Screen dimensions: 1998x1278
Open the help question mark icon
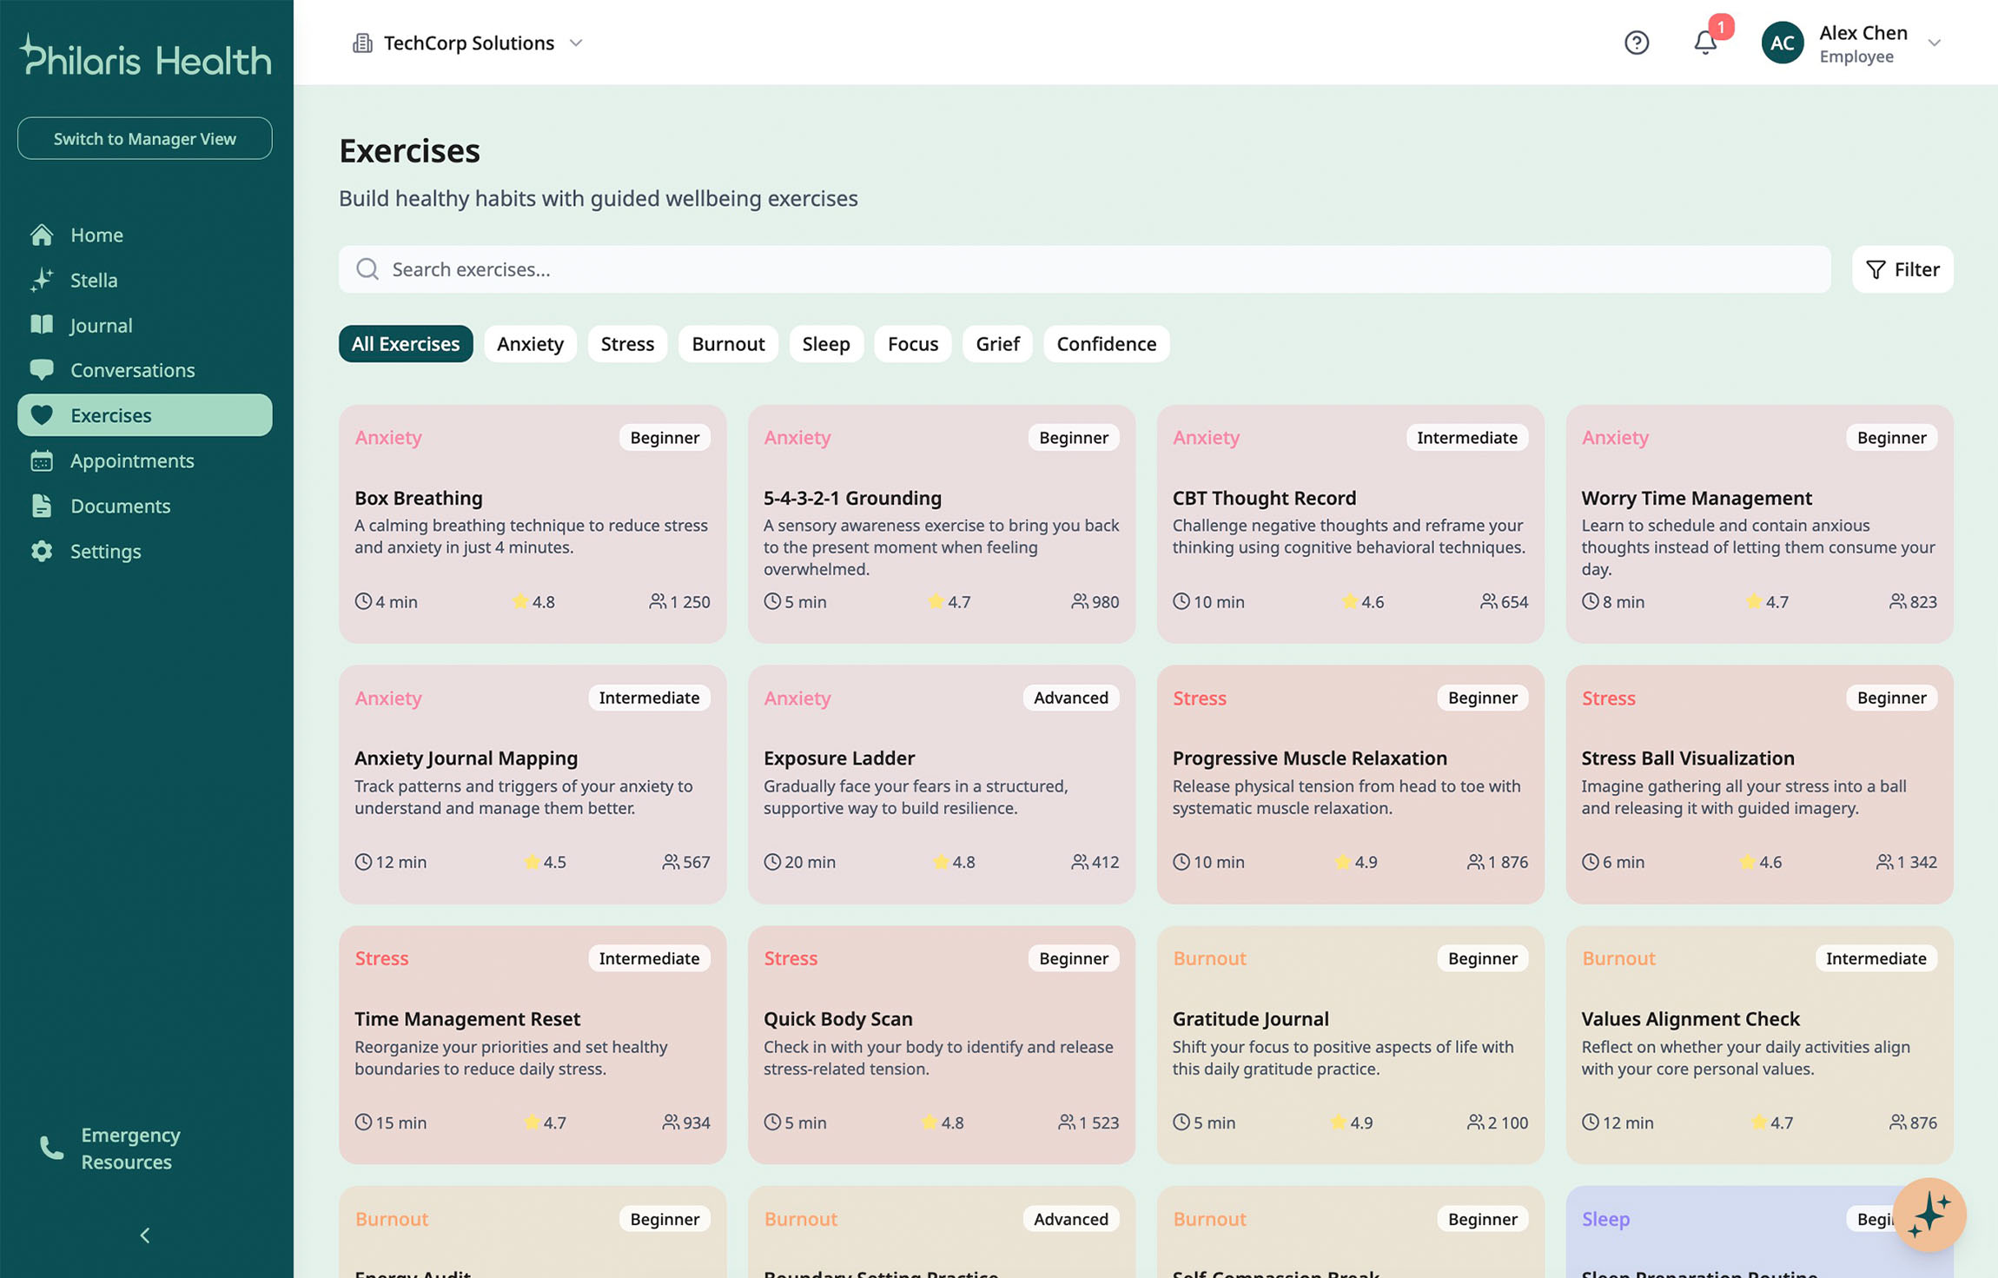tap(1637, 43)
